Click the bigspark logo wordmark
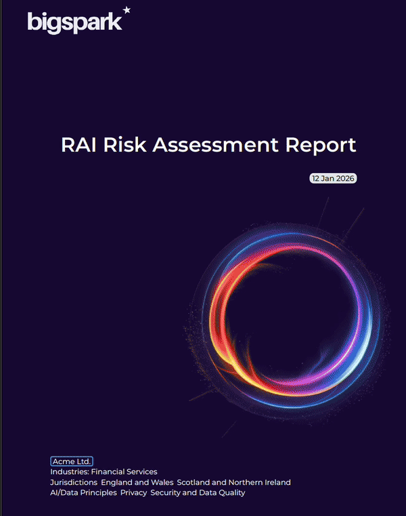 pos(73,22)
